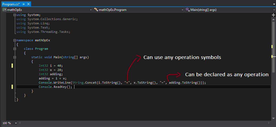
Task: Click the horizontal scrollbar right arrow
Action: (x=269, y=123)
